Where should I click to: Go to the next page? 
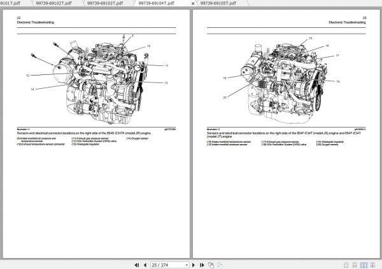(x=194, y=265)
